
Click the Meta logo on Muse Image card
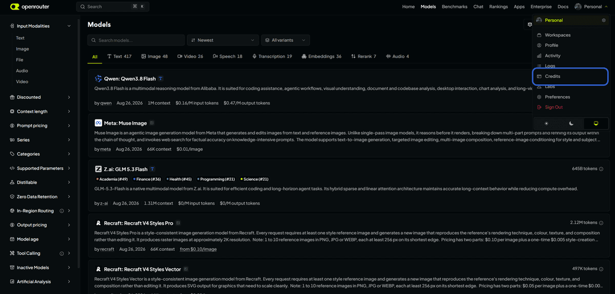(98, 123)
